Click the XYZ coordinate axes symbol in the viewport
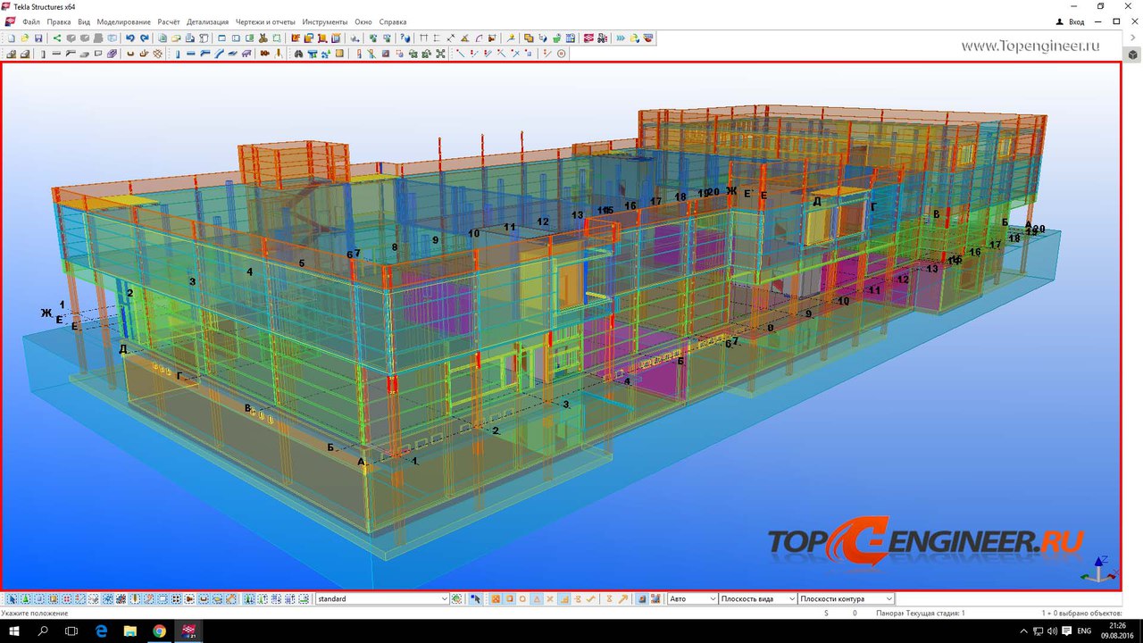Image resolution: width=1143 pixels, height=643 pixels. coord(1098,571)
